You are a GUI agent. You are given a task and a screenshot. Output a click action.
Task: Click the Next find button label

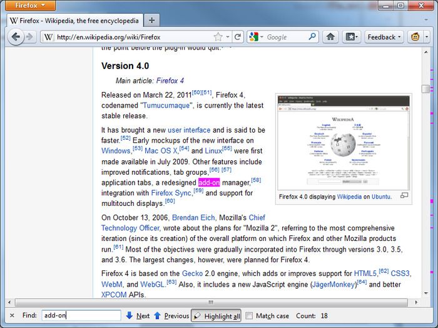point(143,315)
